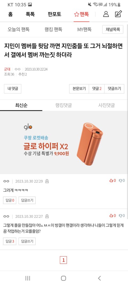
Task: Tap the report icon beside 22:29 timestamp
Action: pos(47,181)
